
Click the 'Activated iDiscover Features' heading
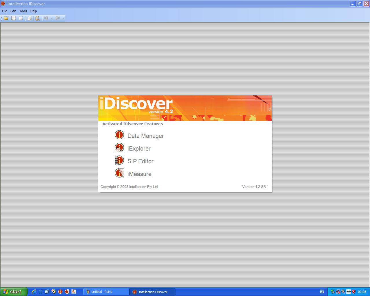(133, 124)
